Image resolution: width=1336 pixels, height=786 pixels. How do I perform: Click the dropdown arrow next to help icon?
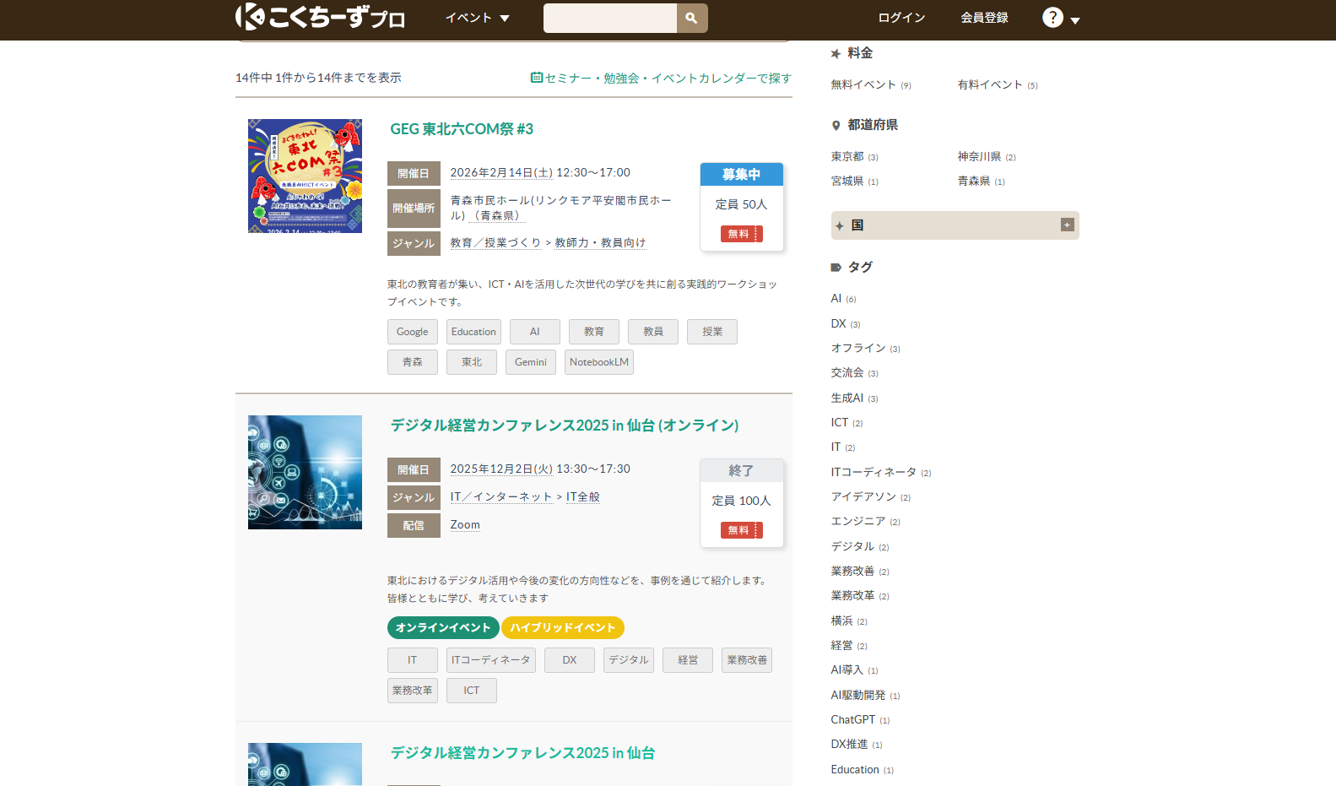click(1075, 20)
